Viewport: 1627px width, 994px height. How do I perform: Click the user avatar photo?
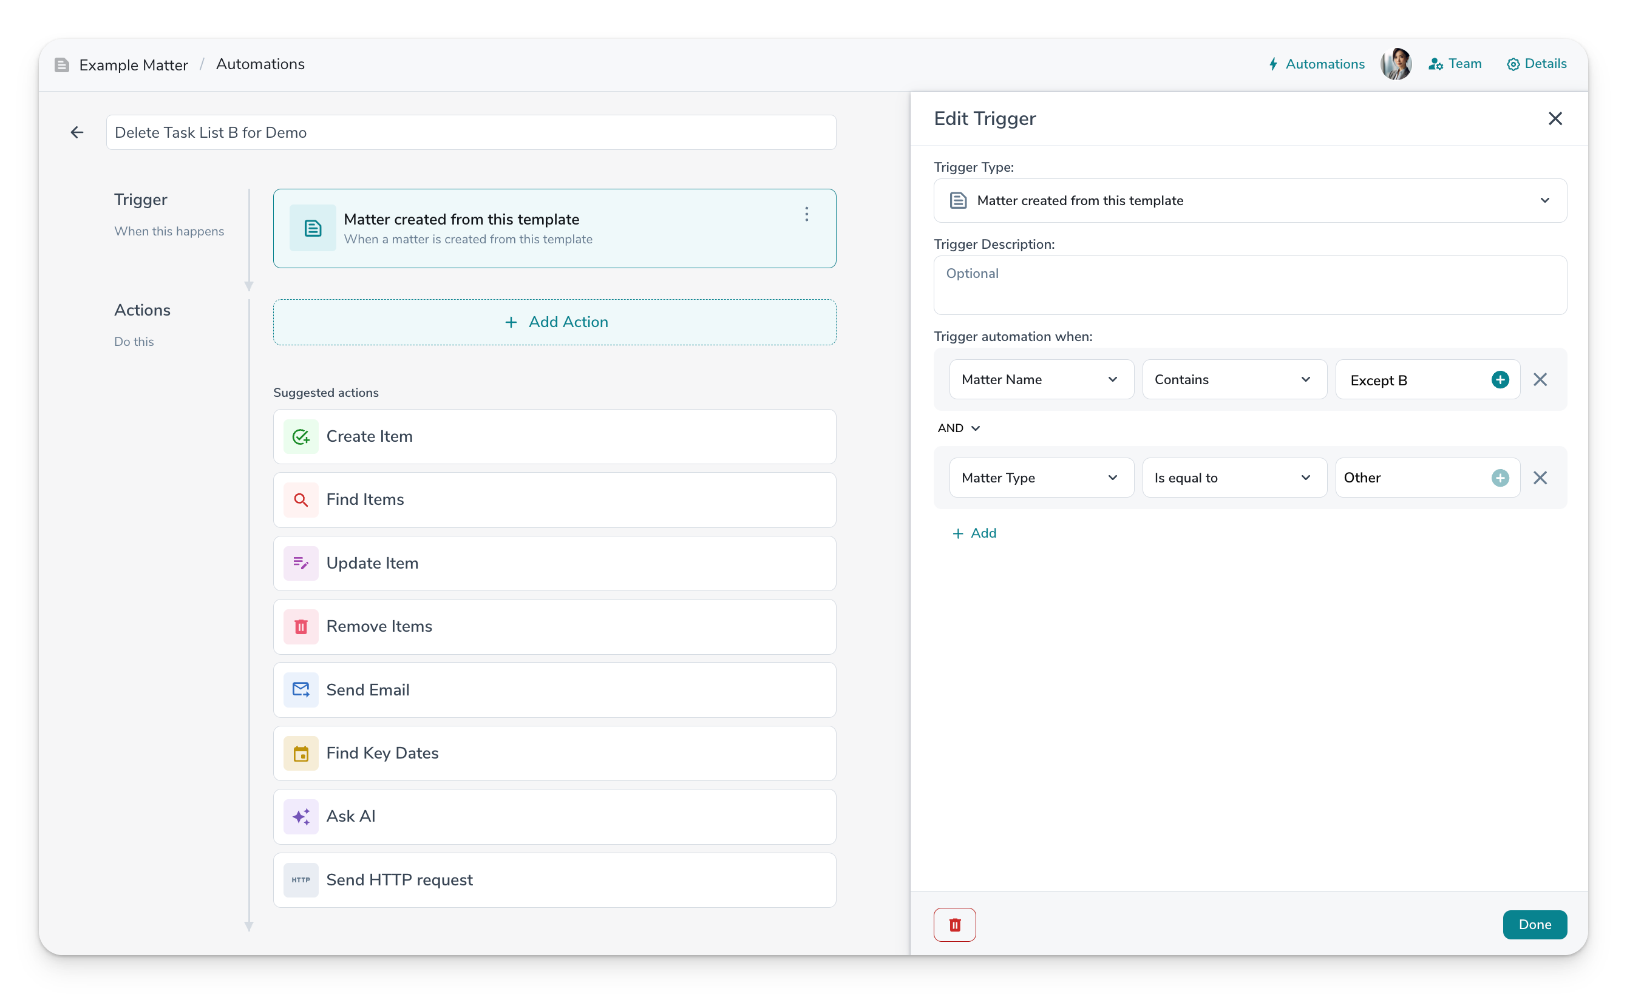coord(1395,64)
